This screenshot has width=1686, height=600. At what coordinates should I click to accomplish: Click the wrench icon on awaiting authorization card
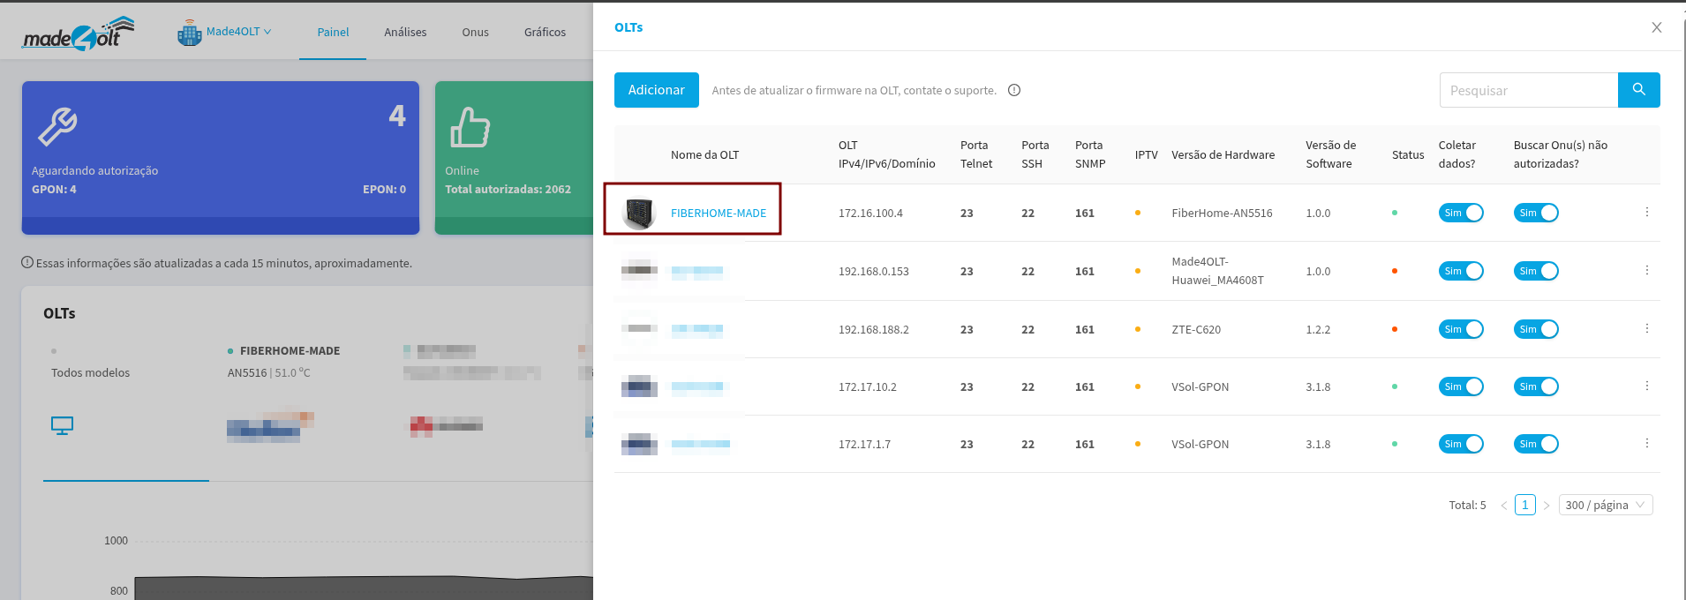tap(57, 126)
